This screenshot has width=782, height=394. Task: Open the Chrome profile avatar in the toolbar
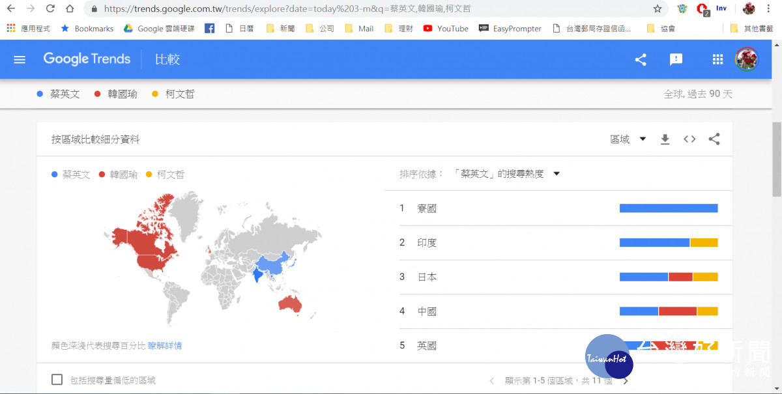pos(749,9)
